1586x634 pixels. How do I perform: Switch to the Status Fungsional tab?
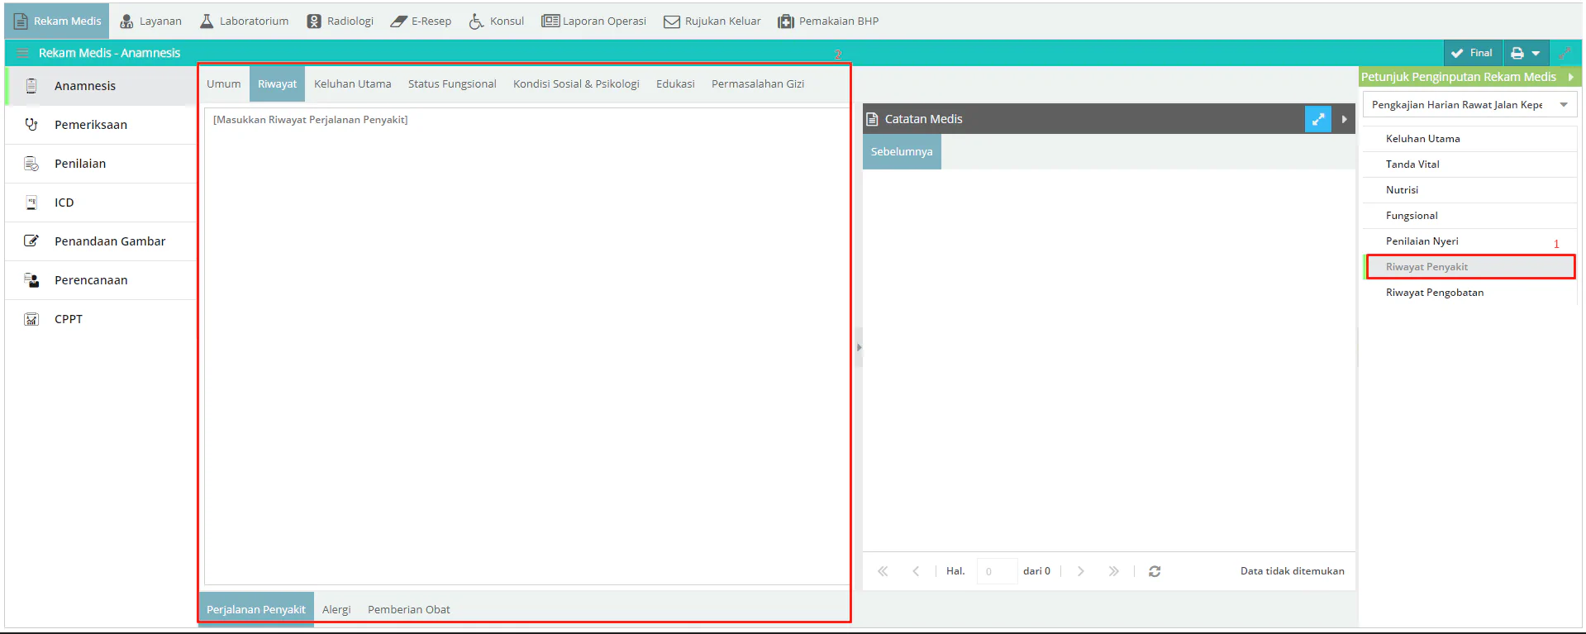(x=452, y=84)
